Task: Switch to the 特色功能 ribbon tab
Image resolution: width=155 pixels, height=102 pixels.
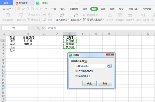Action: coord(147,9)
